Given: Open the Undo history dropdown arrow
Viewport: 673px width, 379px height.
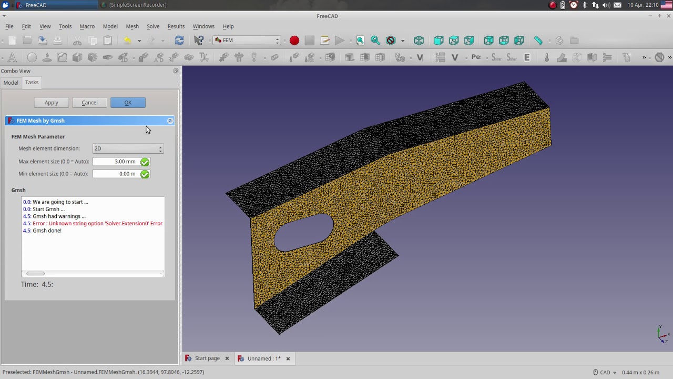Looking at the screenshot, I should tap(139, 41).
